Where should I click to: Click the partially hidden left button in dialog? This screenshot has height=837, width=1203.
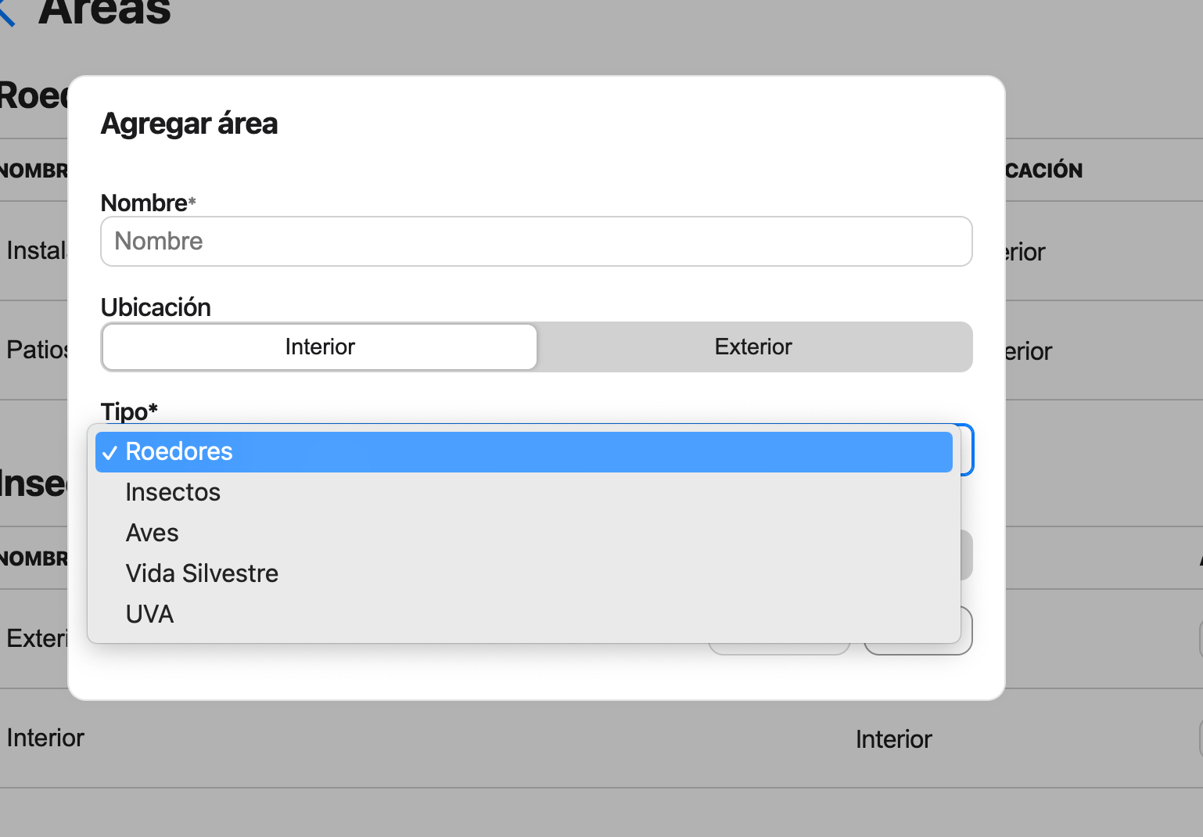(x=778, y=649)
